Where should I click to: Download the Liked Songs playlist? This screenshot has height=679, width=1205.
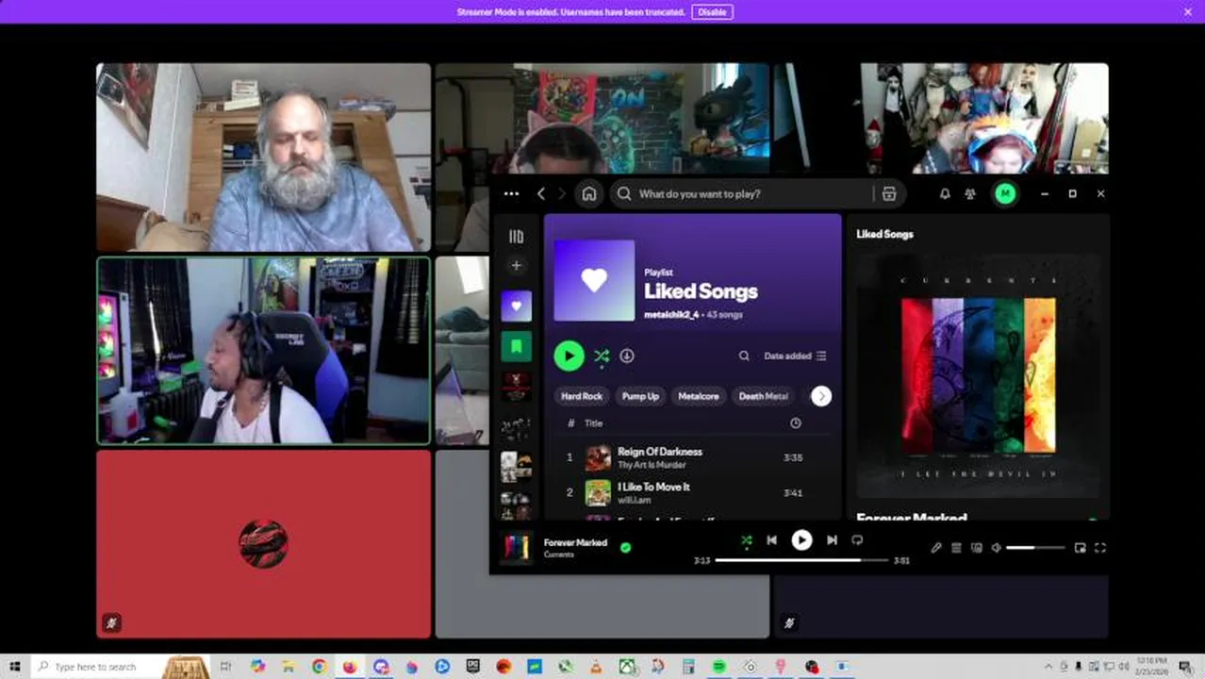pyautogui.click(x=627, y=356)
